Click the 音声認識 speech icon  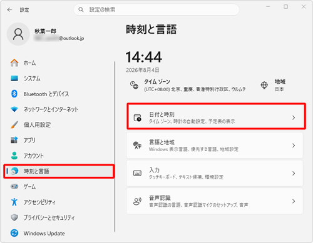[x=137, y=201]
